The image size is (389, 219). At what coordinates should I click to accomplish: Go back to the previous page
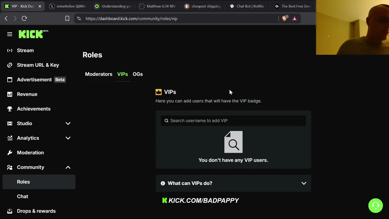[x=6, y=19]
